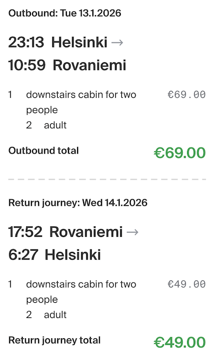This screenshot has width=213, height=355.
Task: Click outbound downstairs cabin for two people
Action: click(81, 102)
